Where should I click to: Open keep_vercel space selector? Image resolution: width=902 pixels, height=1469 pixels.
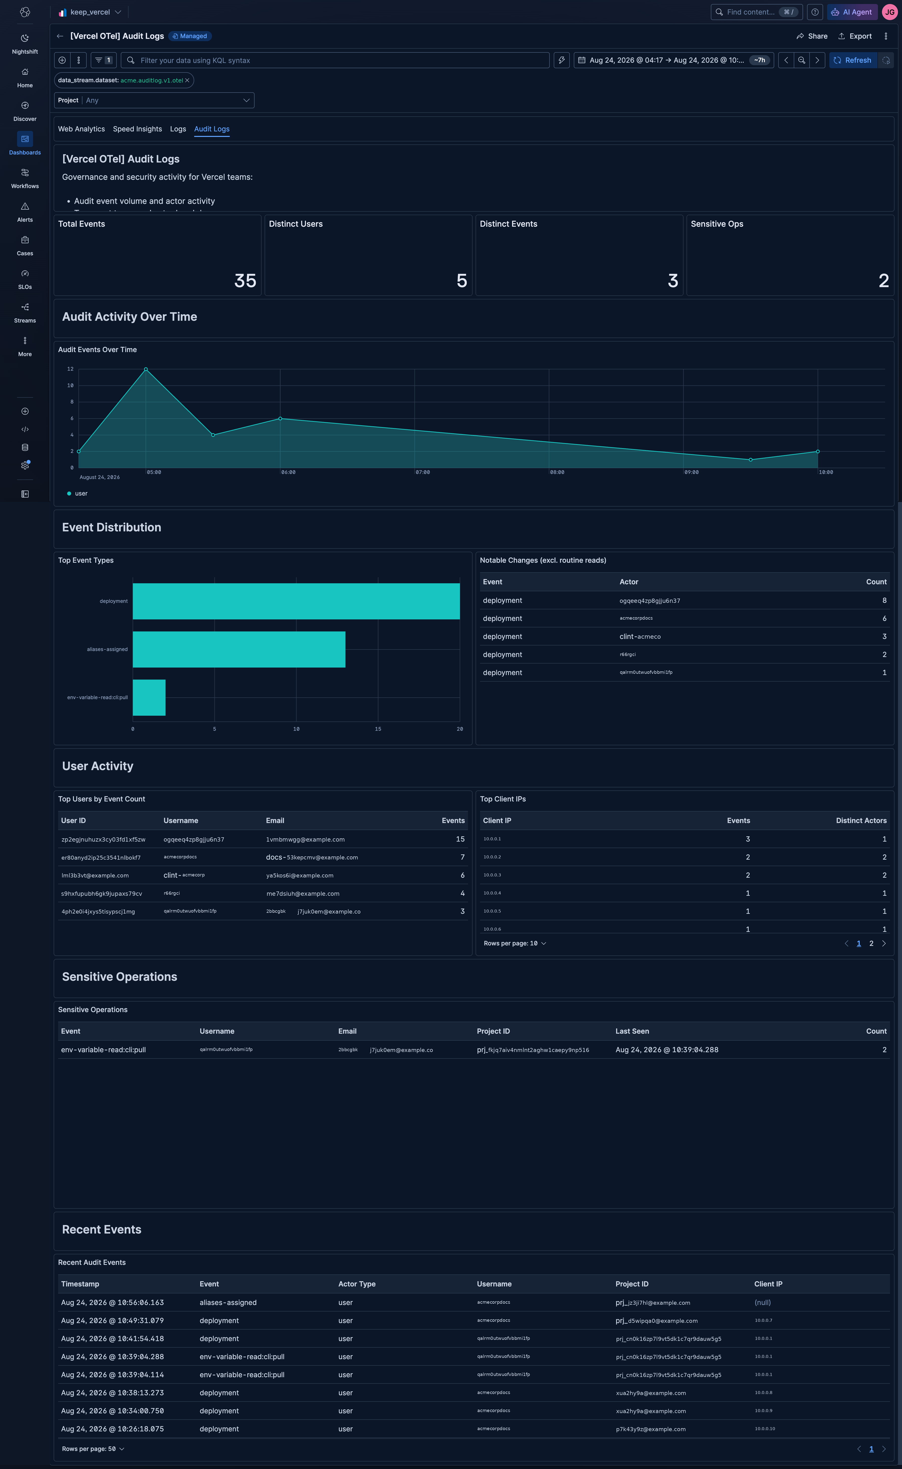pos(90,12)
